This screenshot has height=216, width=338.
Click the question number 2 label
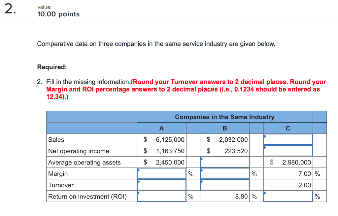click(9, 9)
